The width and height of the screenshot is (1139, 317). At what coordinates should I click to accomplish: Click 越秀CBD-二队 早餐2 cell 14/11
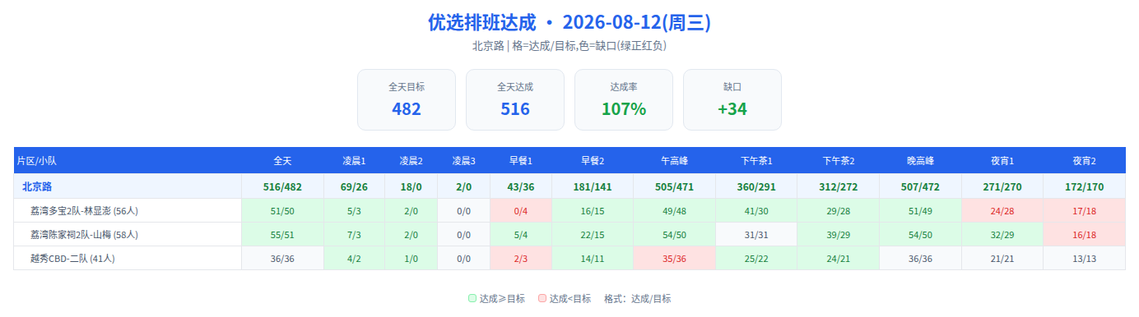[593, 258]
